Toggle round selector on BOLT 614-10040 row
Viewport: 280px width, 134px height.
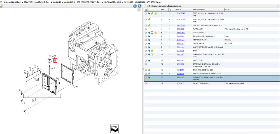coord(146,13)
